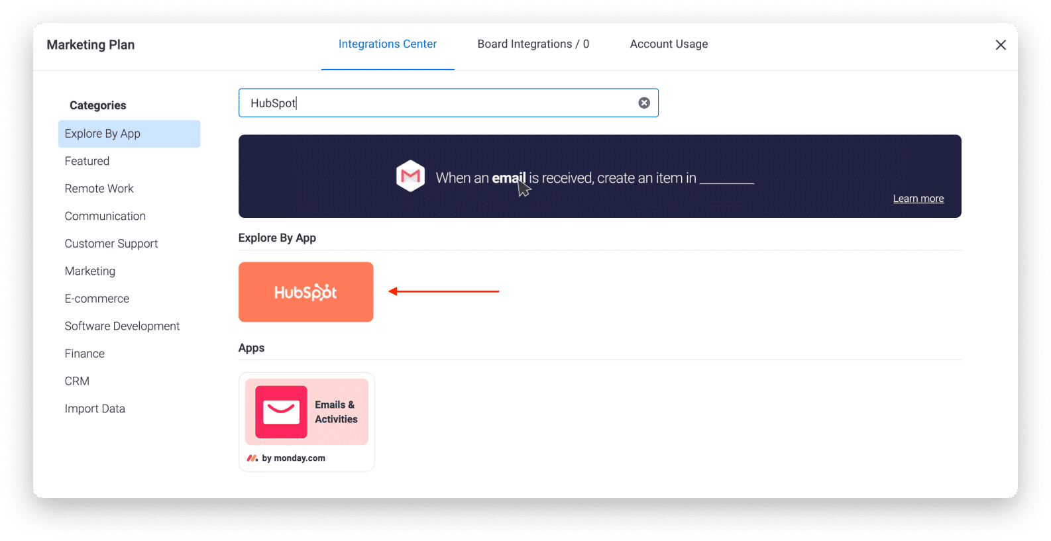Open the Communication category

pyautogui.click(x=105, y=216)
